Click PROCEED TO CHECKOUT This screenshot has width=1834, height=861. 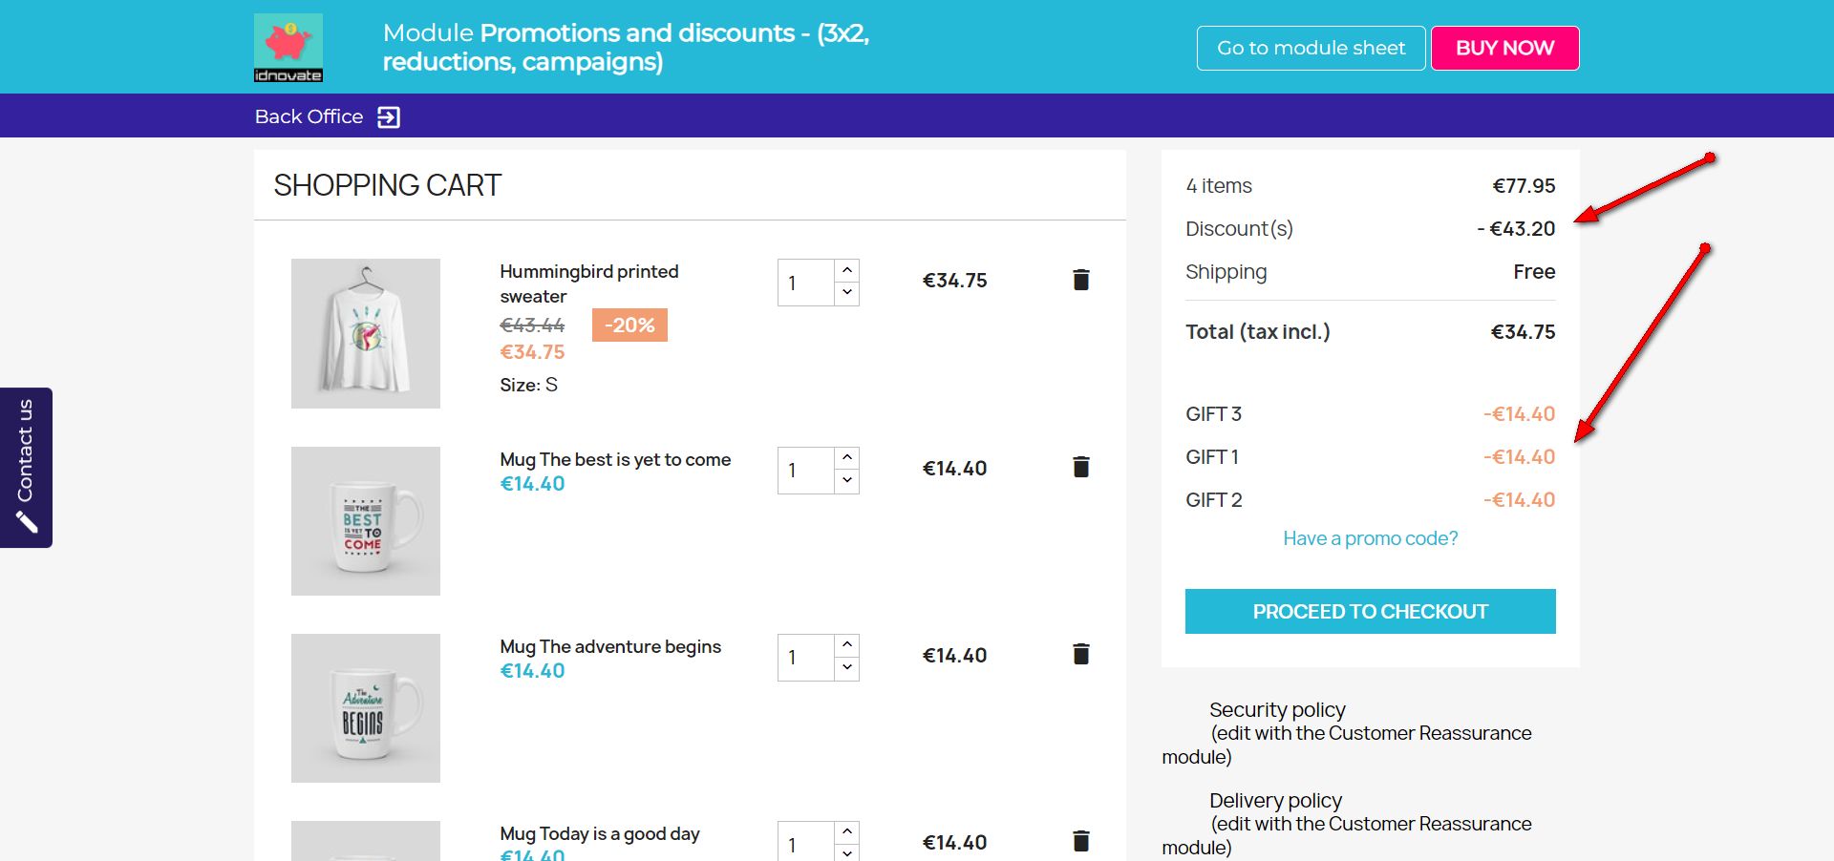coord(1370,611)
